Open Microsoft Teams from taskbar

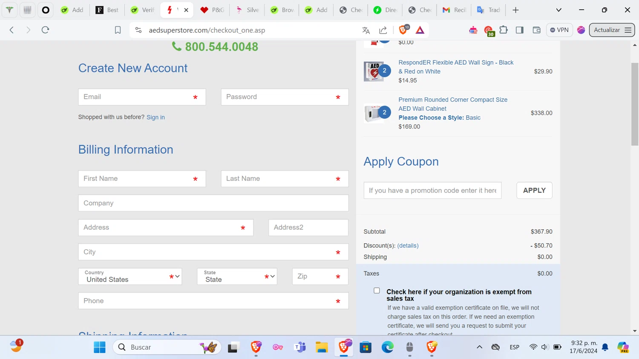(x=300, y=347)
